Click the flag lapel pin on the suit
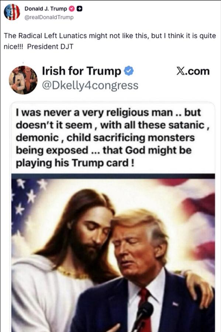 point(175,304)
